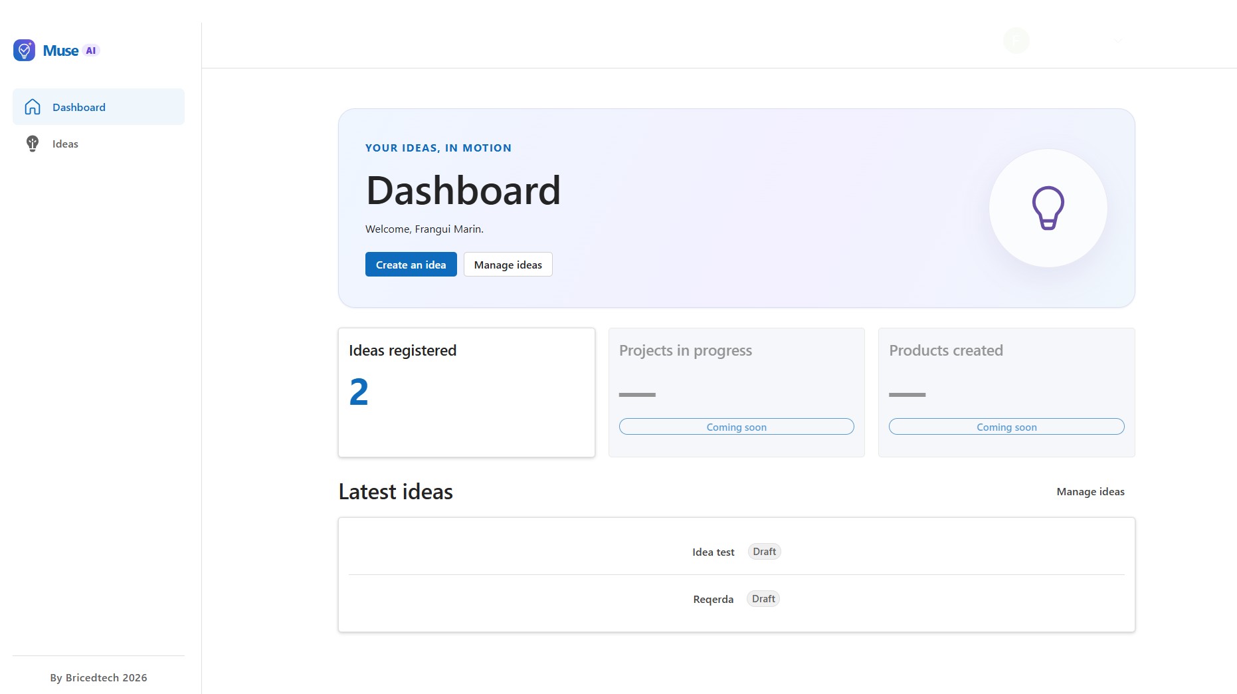Click the ideas count number 2
1237x694 pixels.
(359, 392)
